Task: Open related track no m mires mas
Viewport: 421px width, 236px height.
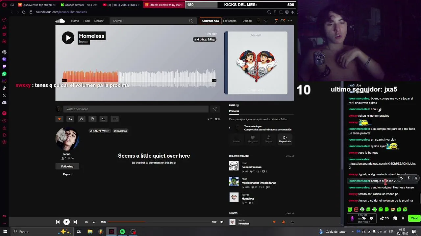Action: click(252, 167)
